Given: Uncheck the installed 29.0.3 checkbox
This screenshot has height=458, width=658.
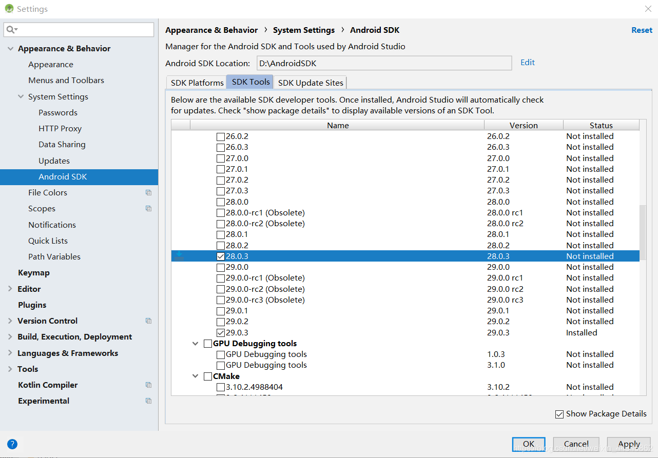Looking at the screenshot, I should (221, 333).
